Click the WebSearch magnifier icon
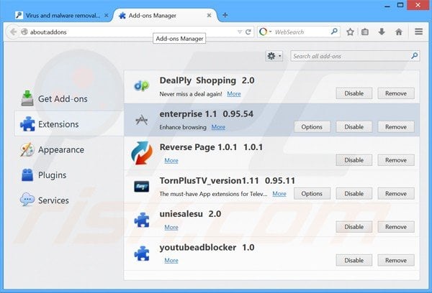 334,32
